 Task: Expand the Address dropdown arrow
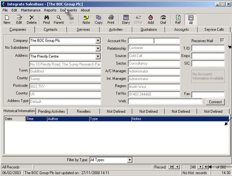[98, 56]
